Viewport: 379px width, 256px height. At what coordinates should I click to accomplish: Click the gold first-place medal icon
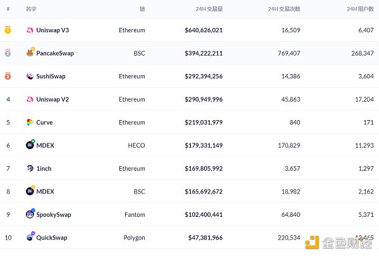(x=8, y=30)
